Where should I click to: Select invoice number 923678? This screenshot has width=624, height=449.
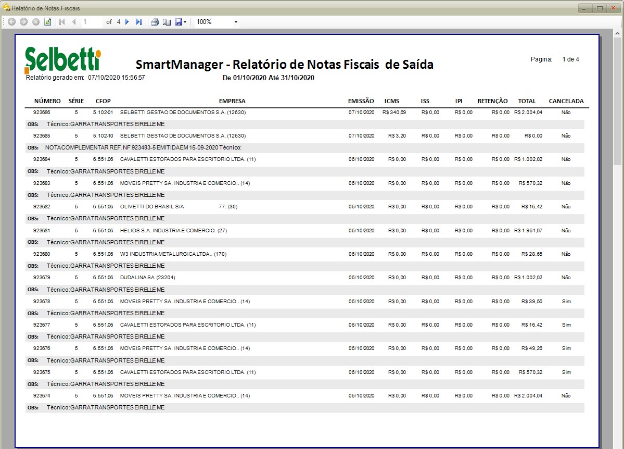point(42,302)
